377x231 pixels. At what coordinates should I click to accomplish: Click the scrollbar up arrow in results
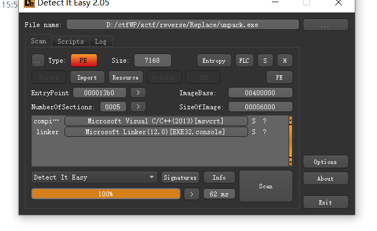coord(290,120)
